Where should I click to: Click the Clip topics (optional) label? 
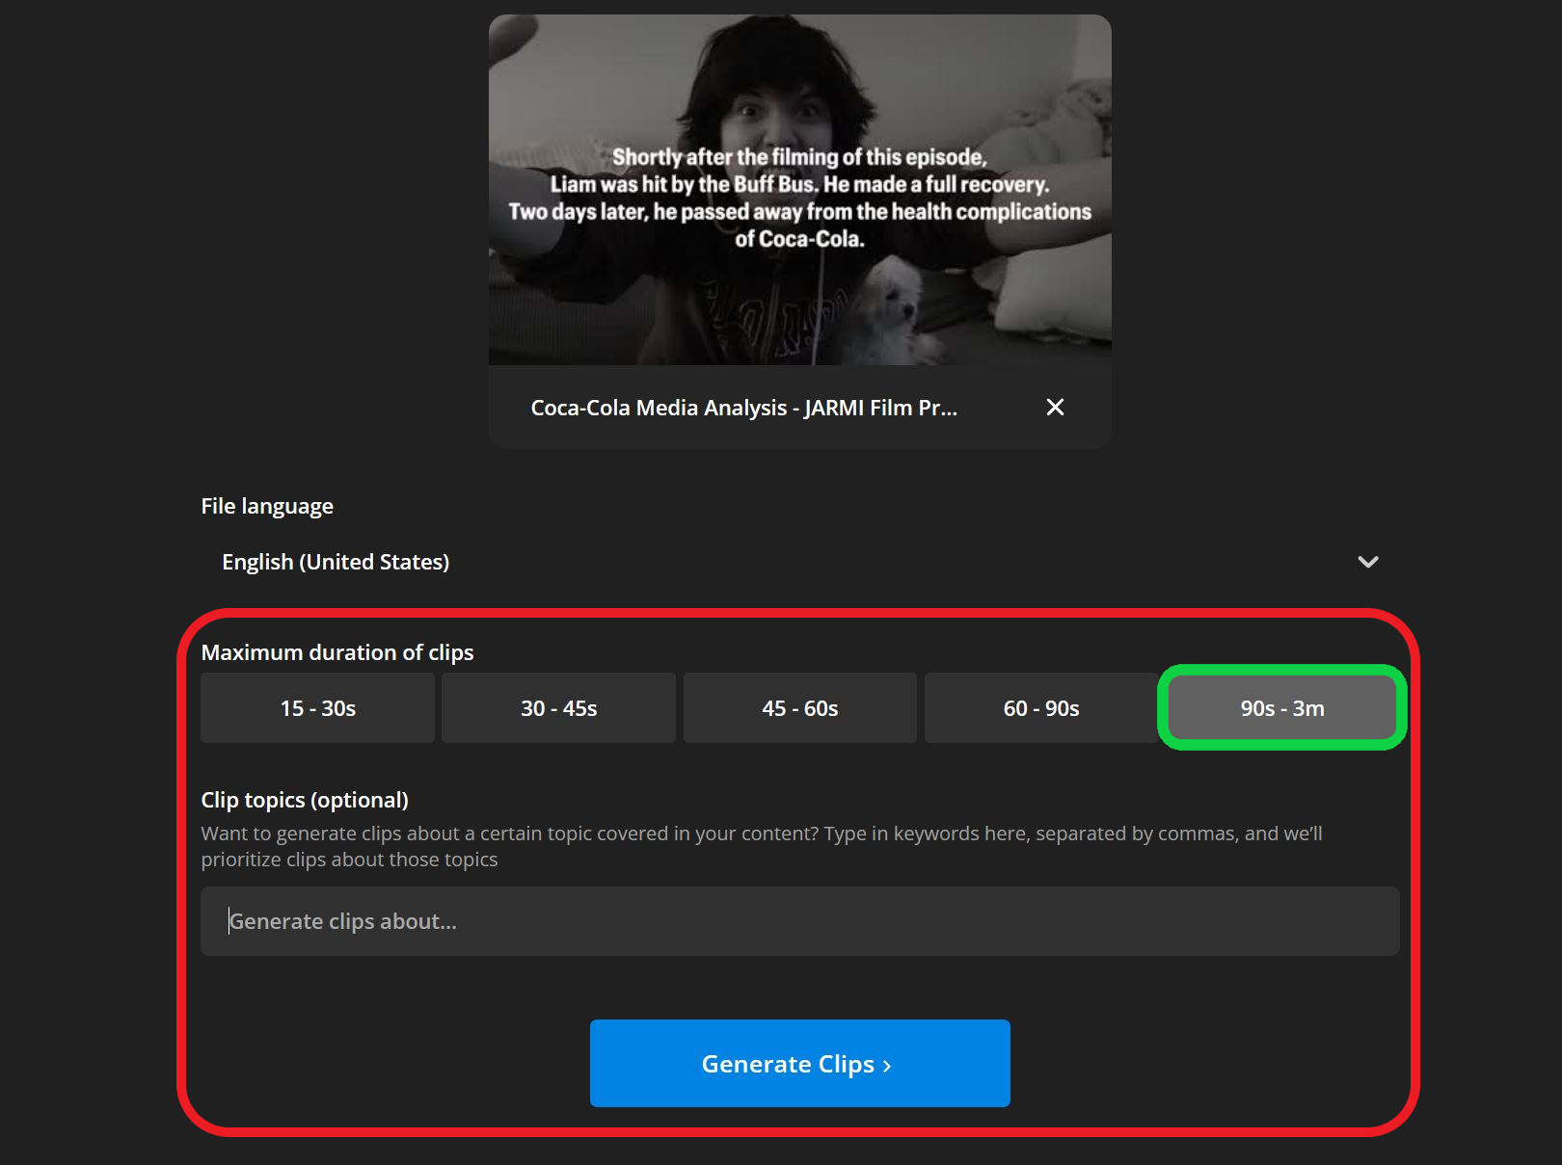tap(304, 800)
